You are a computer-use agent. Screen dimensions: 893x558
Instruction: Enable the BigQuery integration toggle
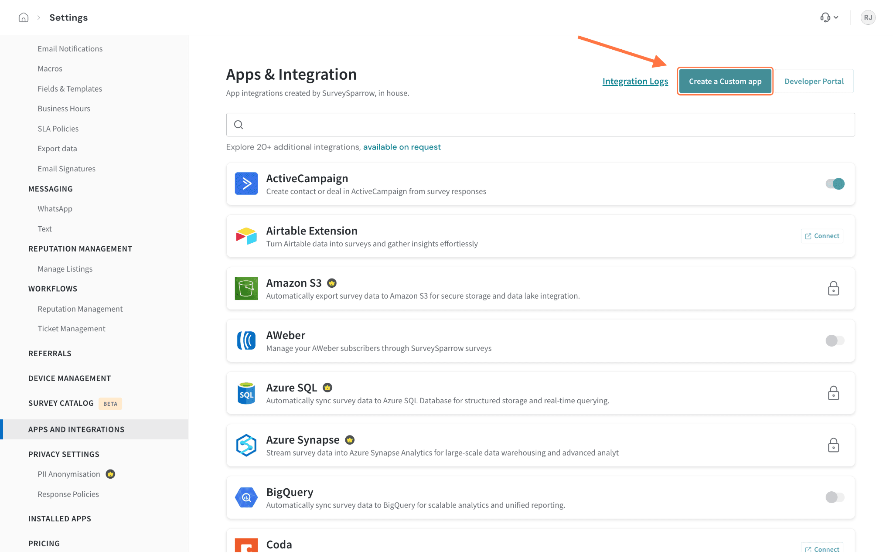click(835, 497)
